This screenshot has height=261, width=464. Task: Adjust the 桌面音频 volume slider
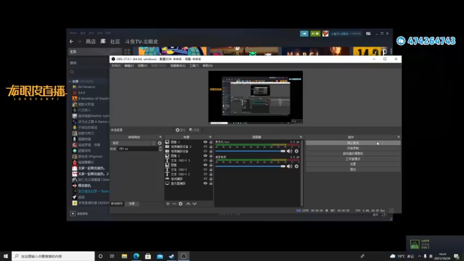click(x=251, y=166)
